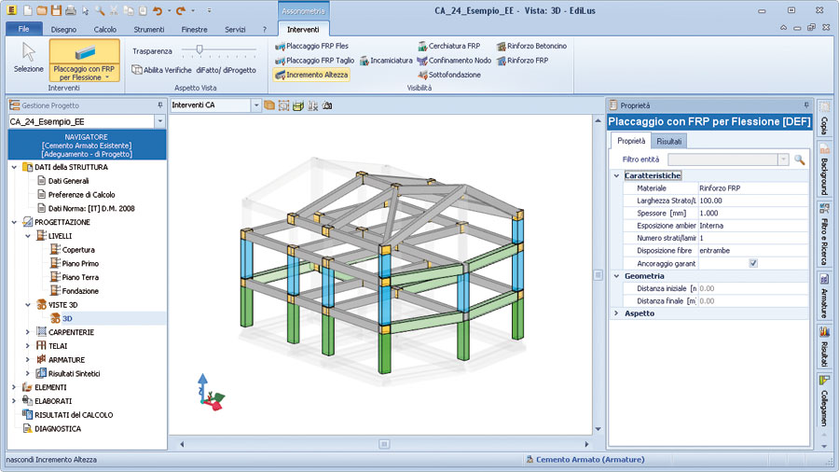This screenshot has width=839, height=472.
Task: Switch to the Strumenti tab
Action: pos(149,30)
